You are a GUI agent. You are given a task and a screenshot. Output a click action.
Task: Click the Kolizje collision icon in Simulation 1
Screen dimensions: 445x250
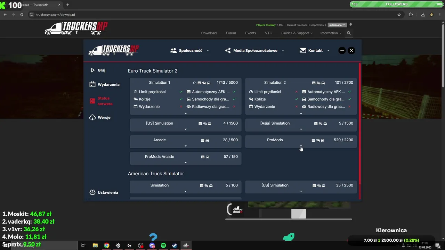click(x=136, y=99)
